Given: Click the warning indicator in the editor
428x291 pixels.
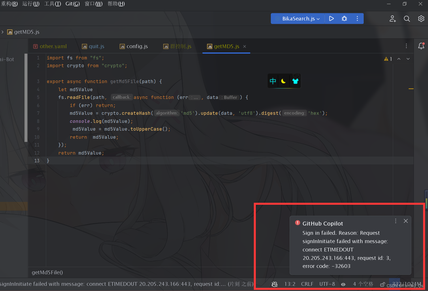Looking at the screenshot, I should coord(388,59).
